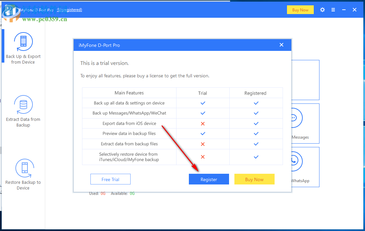Click 'Extract data from backup files' text

[x=129, y=144]
